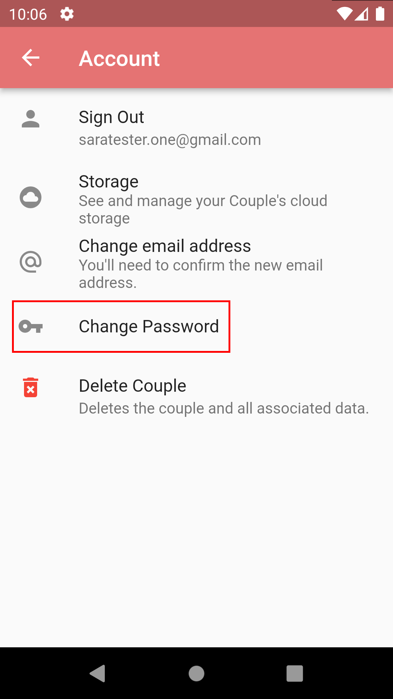
Task: Tap the Account title in the header
Action: tap(119, 58)
